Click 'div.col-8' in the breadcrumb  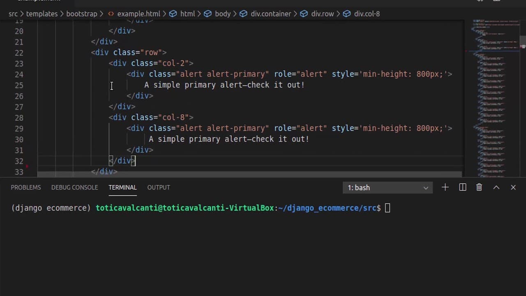[367, 14]
